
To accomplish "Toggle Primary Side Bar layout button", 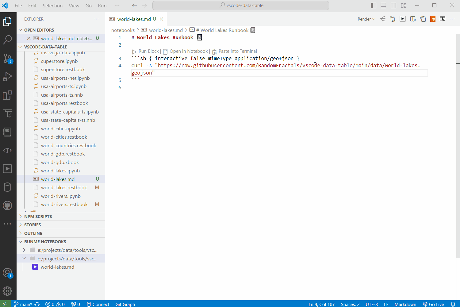I will coord(373,6).
